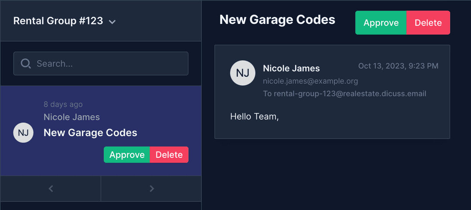Select sender name Nicole James in the email

tap(291, 68)
